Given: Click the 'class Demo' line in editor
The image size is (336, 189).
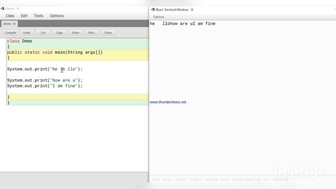Looking at the screenshot, I should pos(20,41).
